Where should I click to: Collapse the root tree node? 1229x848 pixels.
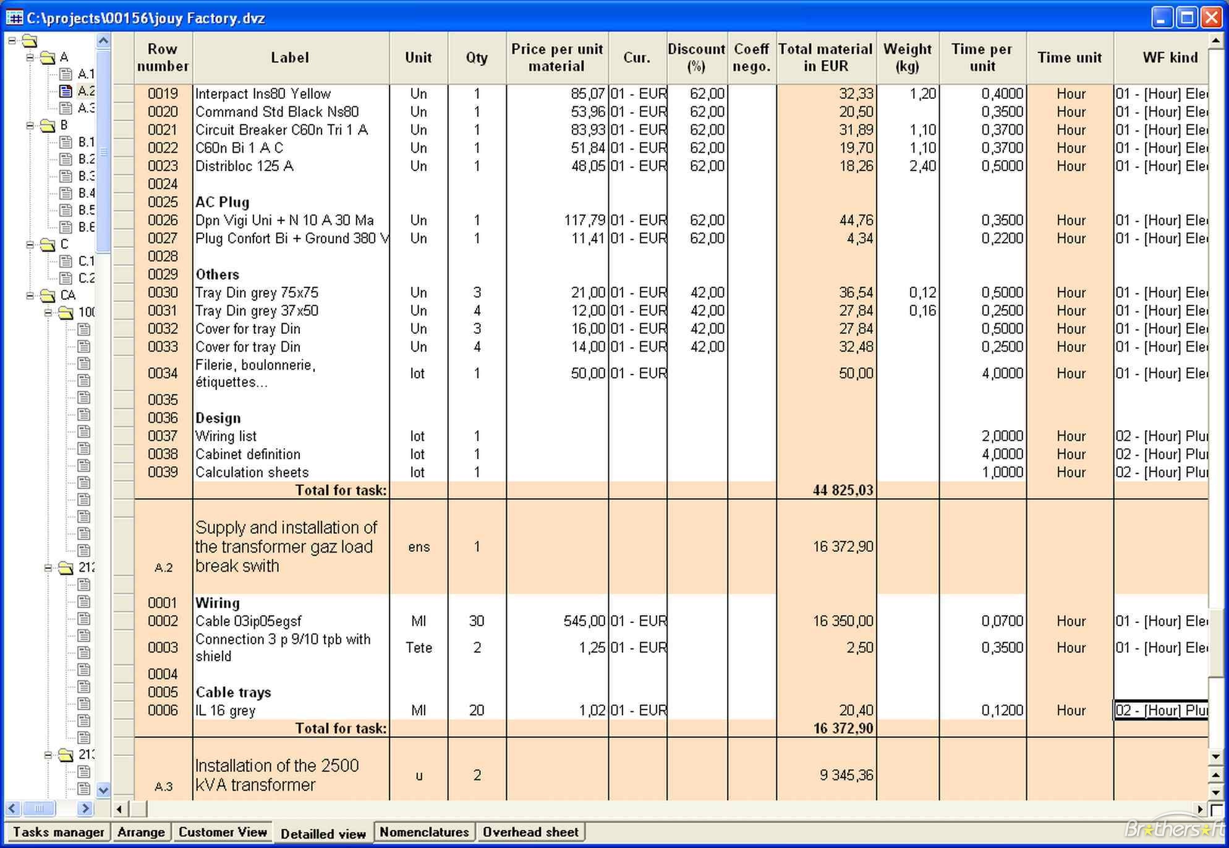pos(12,41)
